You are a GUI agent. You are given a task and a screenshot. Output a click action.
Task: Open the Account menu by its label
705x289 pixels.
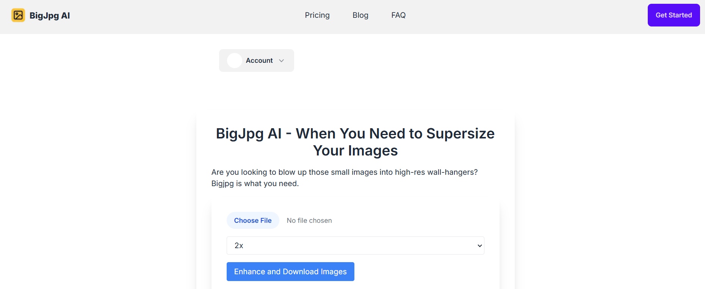(x=257, y=61)
